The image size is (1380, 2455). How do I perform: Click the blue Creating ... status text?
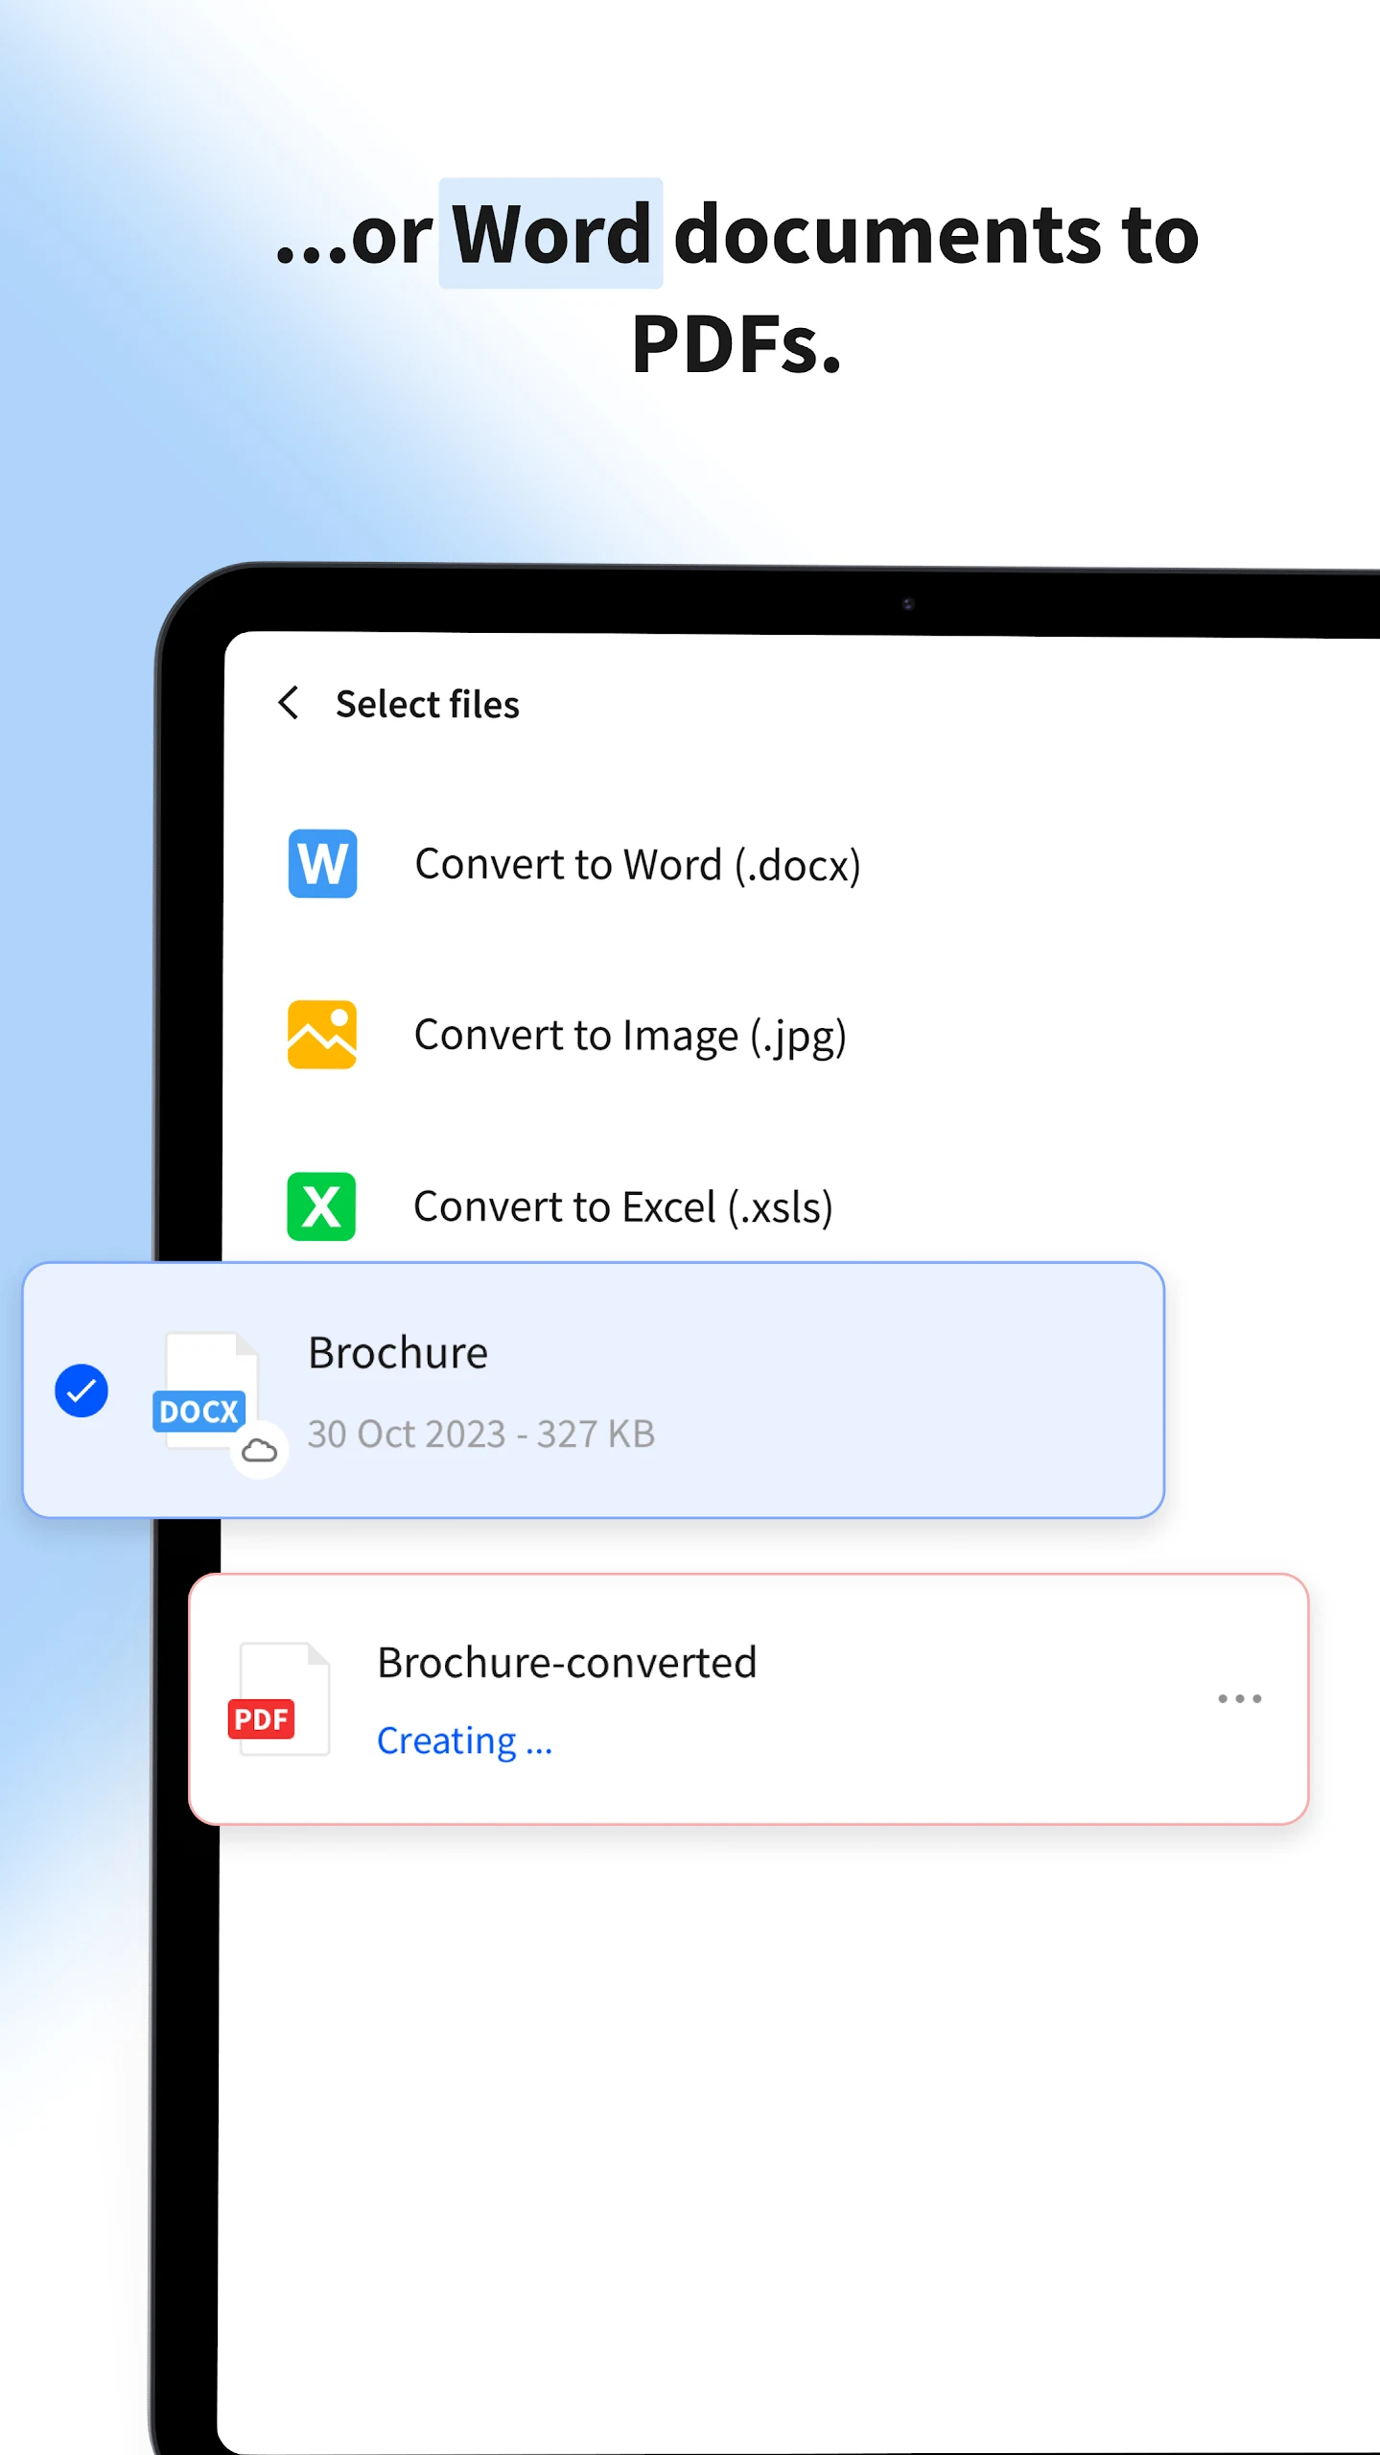(x=464, y=1741)
